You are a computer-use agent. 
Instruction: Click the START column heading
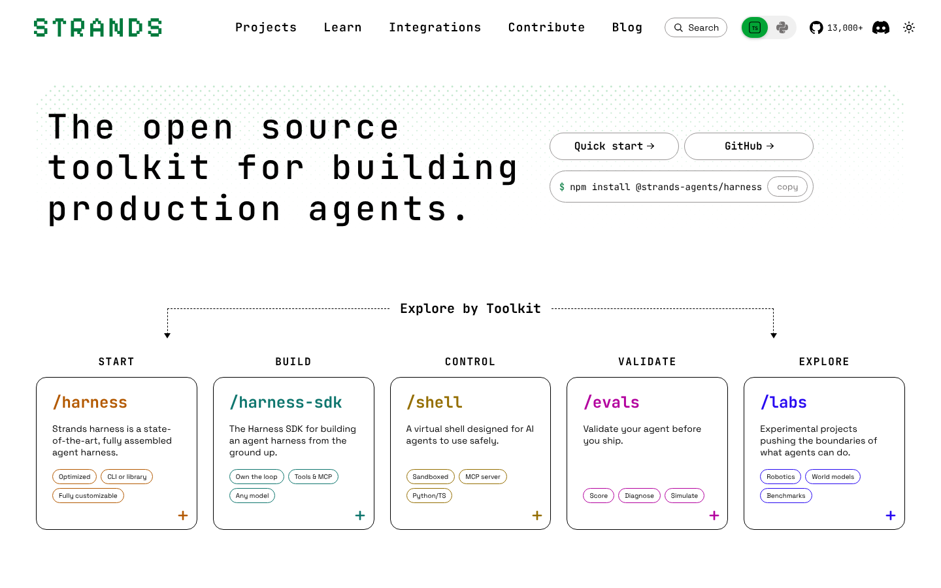point(116,362)
